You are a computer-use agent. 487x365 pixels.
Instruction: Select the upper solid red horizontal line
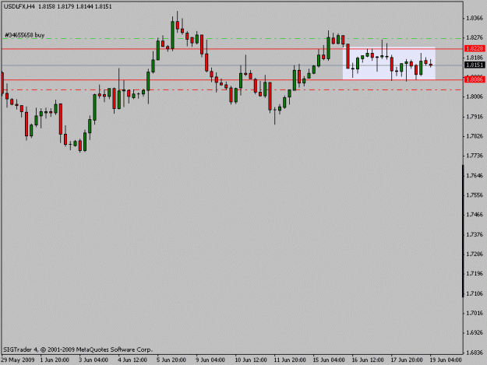tap(232, 49)
